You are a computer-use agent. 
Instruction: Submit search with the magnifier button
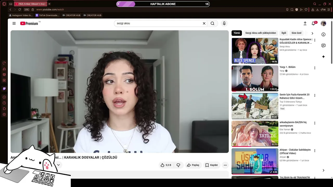tap(213, 23)
